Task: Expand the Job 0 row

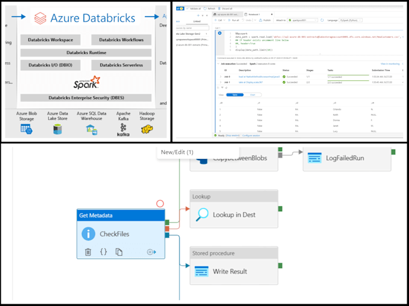Action: tap(221, 77)
